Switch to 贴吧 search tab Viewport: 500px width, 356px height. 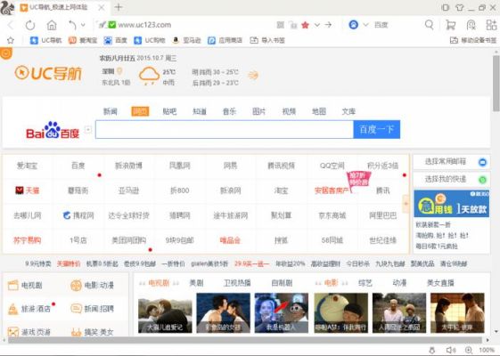[169, 111]
